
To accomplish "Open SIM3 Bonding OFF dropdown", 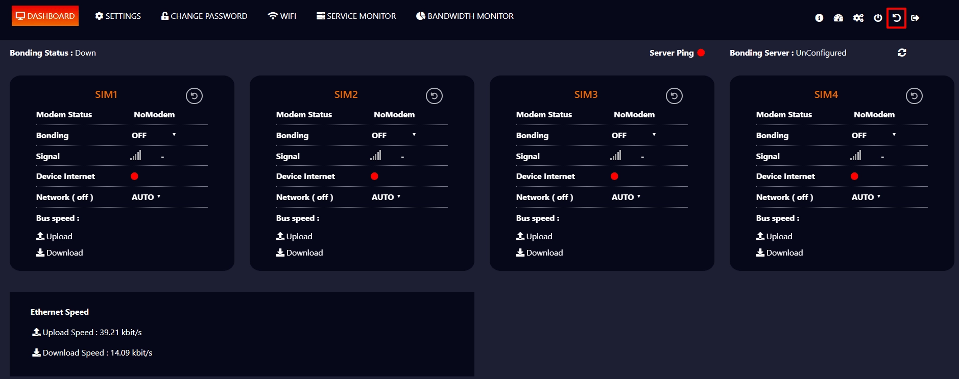I will coord(634,135).
